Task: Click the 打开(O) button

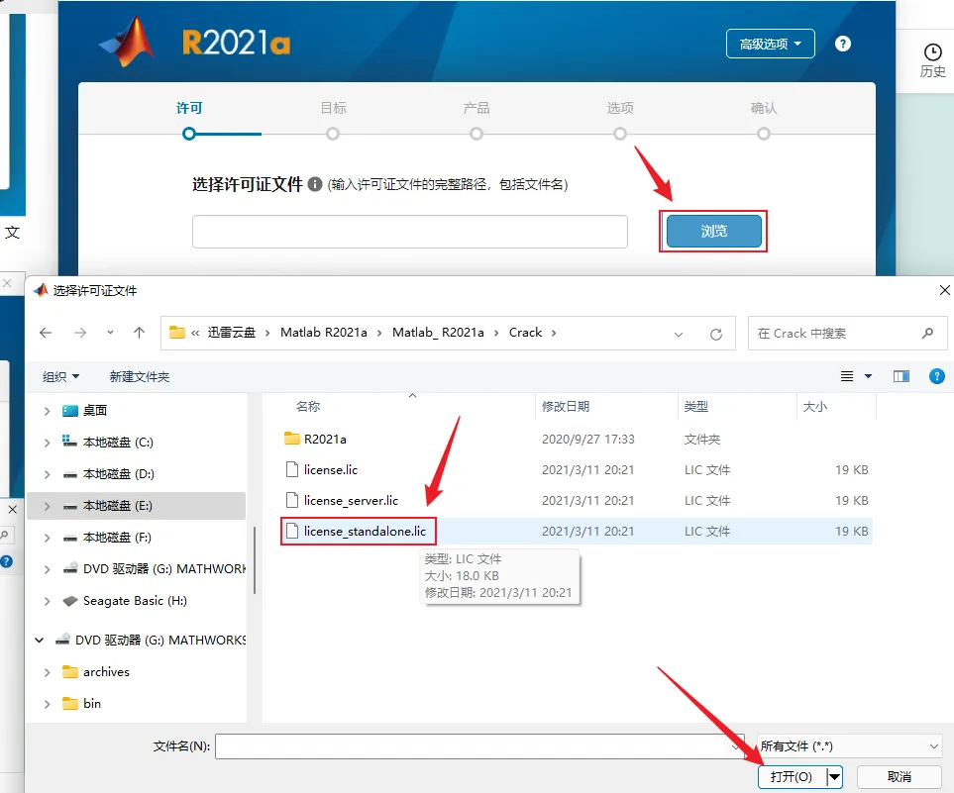Action: pyautogui.click(x=792, y=776)
